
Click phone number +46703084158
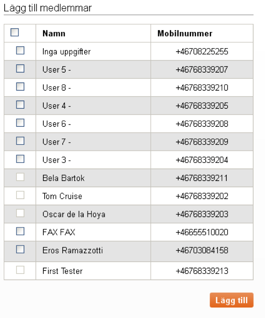click(x=202, y=250)
